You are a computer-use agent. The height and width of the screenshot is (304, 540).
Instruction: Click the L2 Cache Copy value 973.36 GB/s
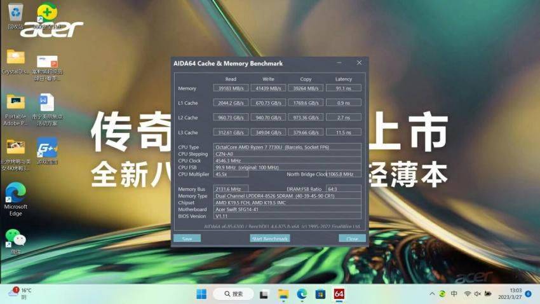(x=306, y=118)
